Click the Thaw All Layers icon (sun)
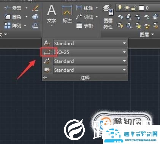The width and height of the screenshot is (160, 144). click(138, 25)
